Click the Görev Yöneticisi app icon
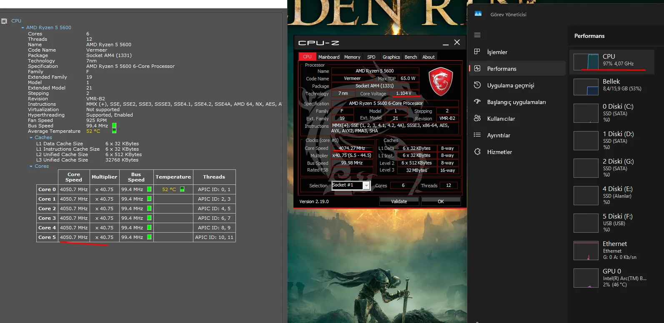The width and height of the screenshot is (664, 323). coord(478,14)
